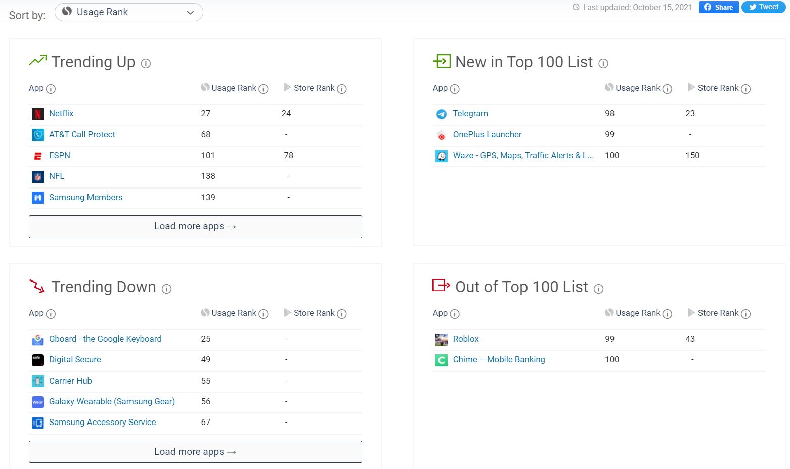
Task: Open the Waze GPS Maps link
Action: click(x=523, y=155)
